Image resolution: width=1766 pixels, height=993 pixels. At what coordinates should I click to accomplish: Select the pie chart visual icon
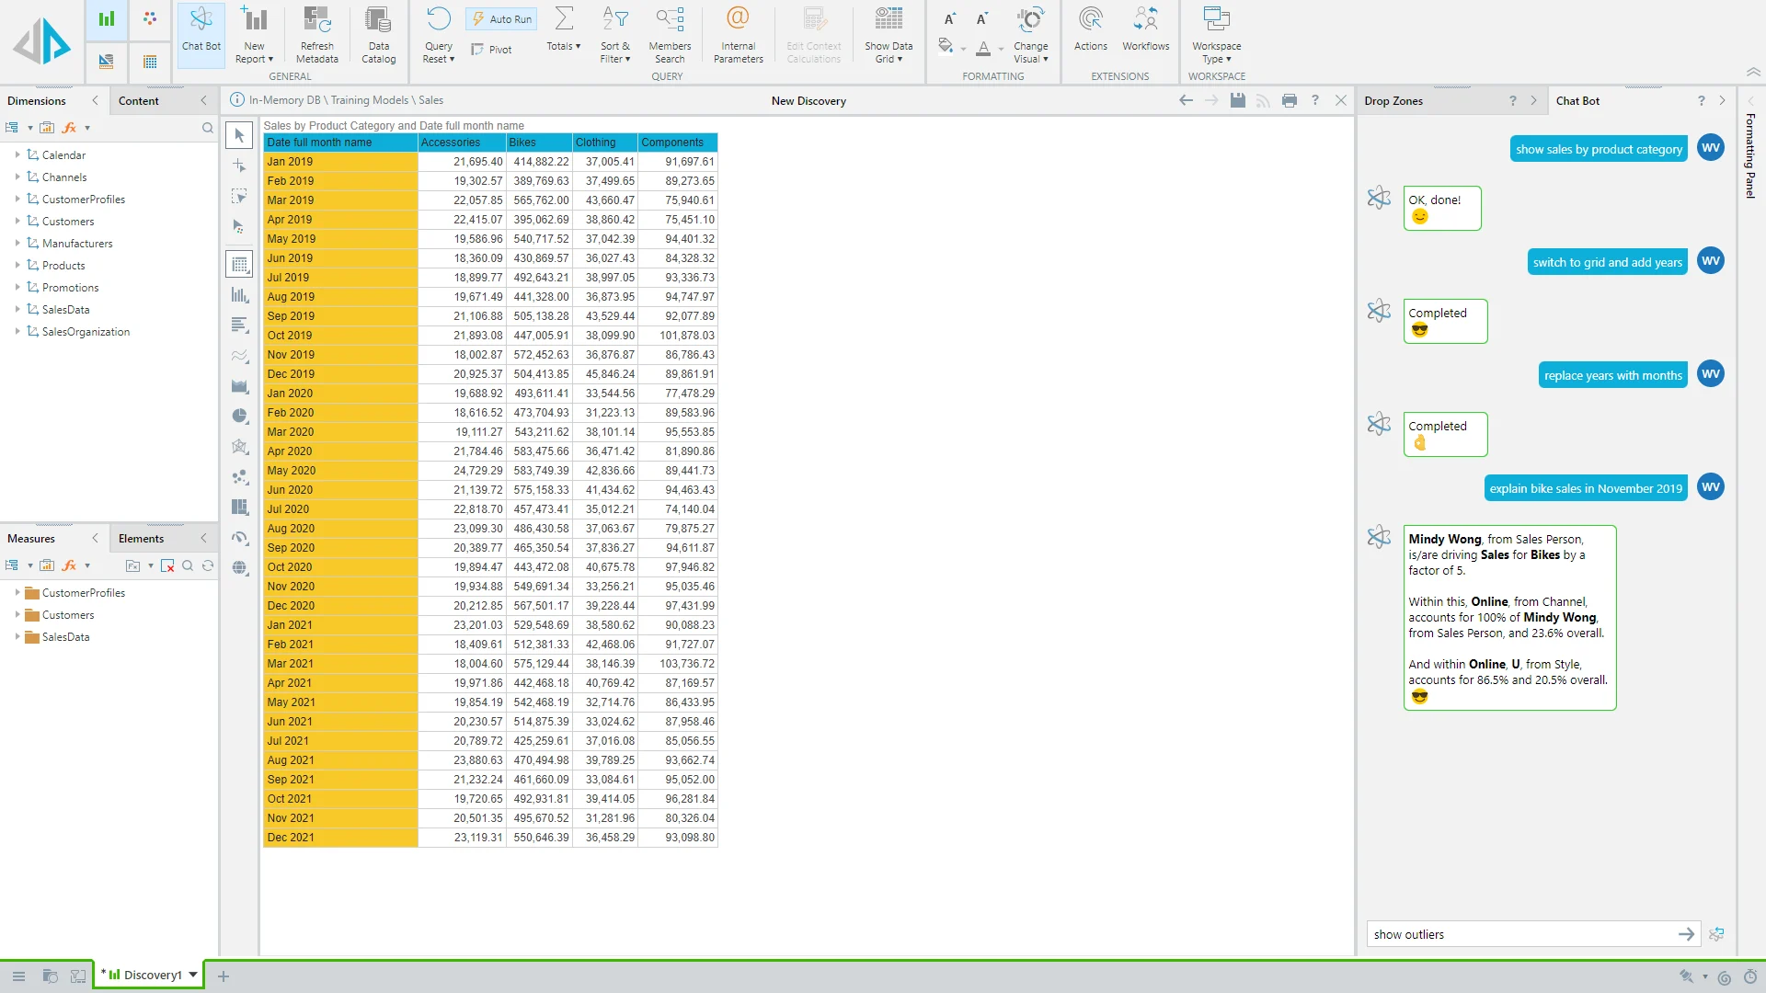click(240, 416)
